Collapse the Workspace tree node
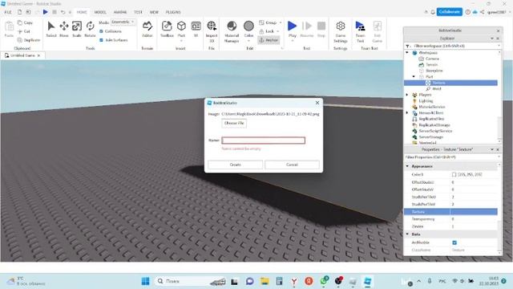This screenshot has height=289, width=513. [x=407, y=52]
